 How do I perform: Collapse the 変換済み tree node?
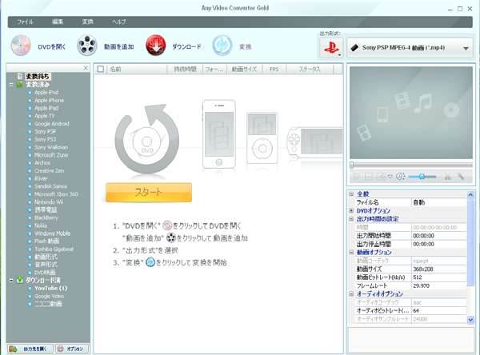pos(11,85)
